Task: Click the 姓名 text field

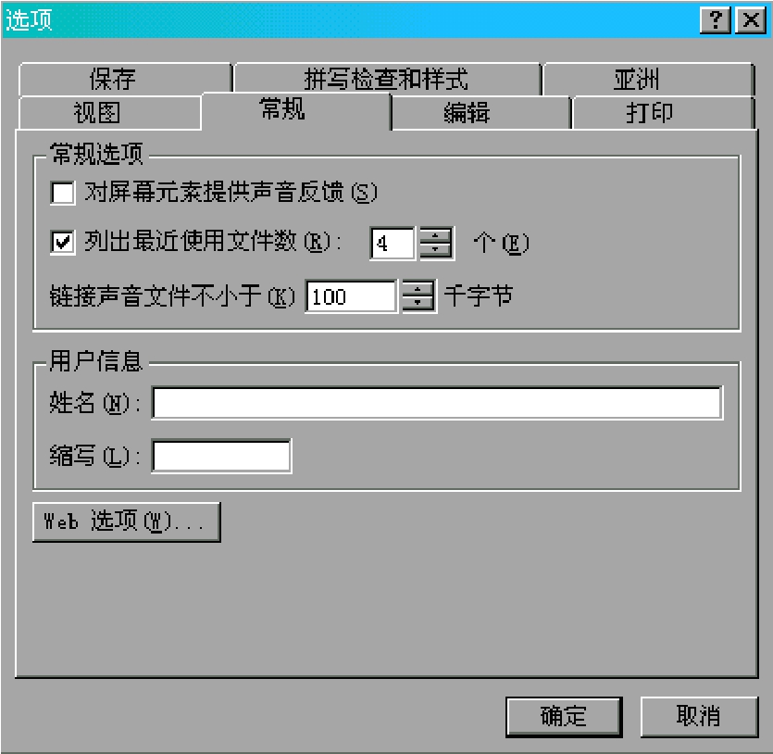Action: (437, 403)
